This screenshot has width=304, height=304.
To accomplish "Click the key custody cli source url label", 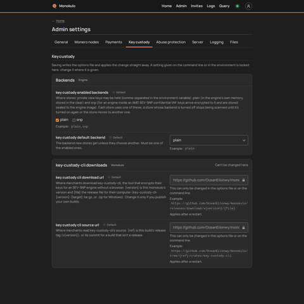I will pyautogui.click(x=77, y=225).
